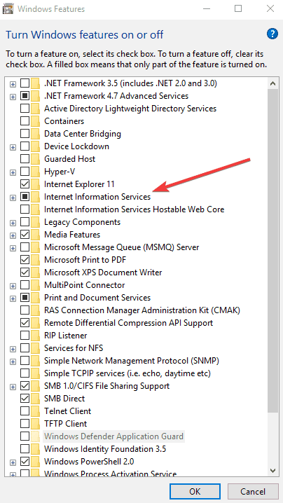
Task: Click the Services for NFS folder icon
Action: pyautogui.click(x=35, y=348)
